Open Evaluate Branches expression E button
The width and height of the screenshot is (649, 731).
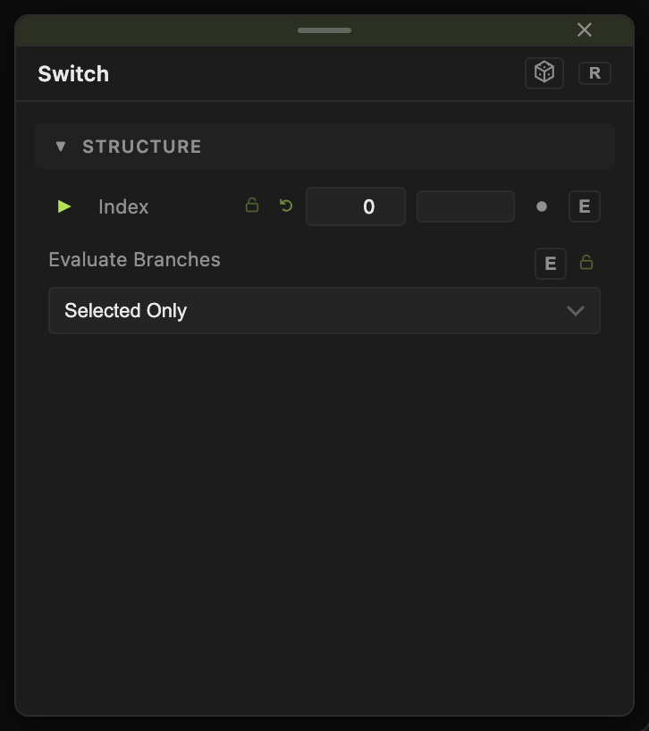point(550,264)
